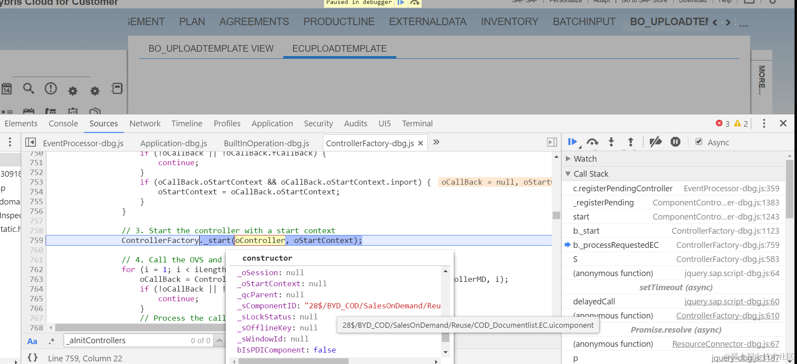Switch to the Timeline panel
This screenshot has width=797, height=364.
(187, 124)
